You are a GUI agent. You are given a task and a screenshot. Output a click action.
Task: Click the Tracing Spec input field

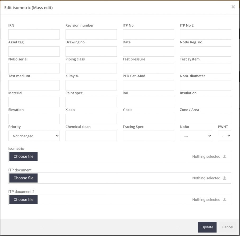click(x=148, y=136)
